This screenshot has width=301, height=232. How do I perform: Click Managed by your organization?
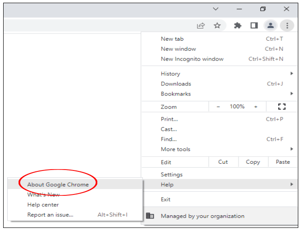pyautogui.click(x=219, y=216)
